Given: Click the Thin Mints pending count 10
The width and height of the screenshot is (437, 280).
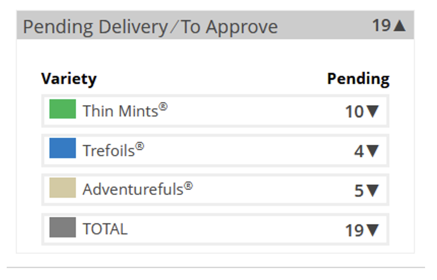Looking at the screenshot, I should click(354, 112).
